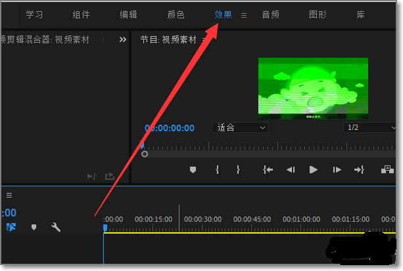Click timeline ruler at 00:00:30:00
Image resolution: width=403 pixels, height=271 pixels.
click(202, 219)
